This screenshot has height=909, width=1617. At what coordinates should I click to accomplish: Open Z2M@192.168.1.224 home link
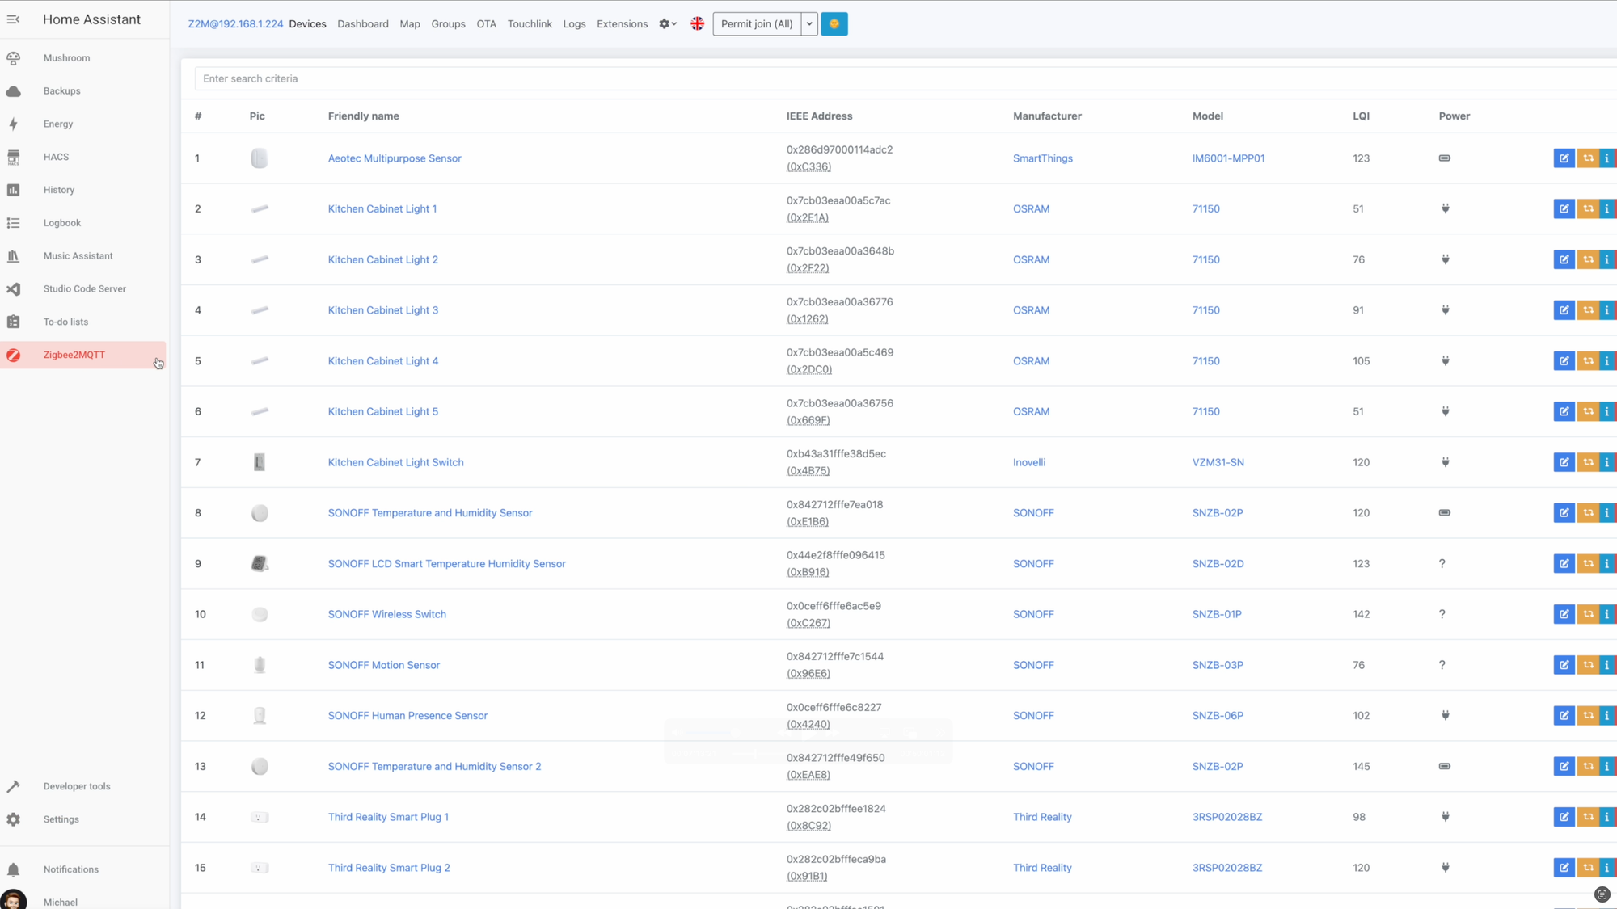(235, 24)
